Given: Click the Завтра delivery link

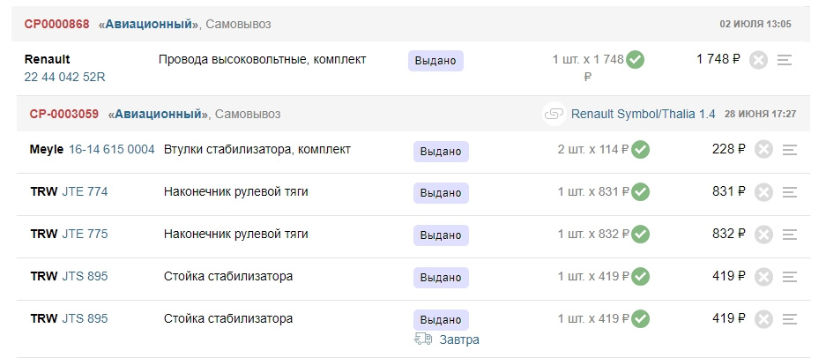Looking at the screenshot, I should tap(458, 339).
